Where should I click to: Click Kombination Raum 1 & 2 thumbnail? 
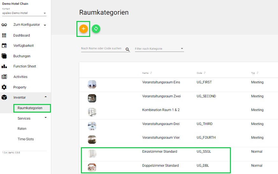coord(92,112)
